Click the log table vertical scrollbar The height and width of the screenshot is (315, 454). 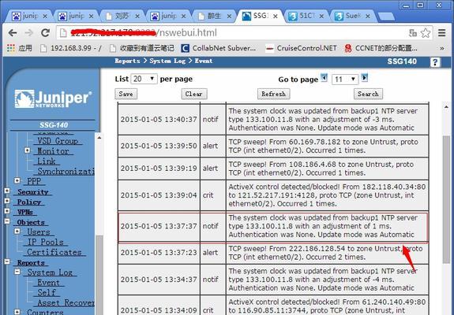(x=446, y=199)
